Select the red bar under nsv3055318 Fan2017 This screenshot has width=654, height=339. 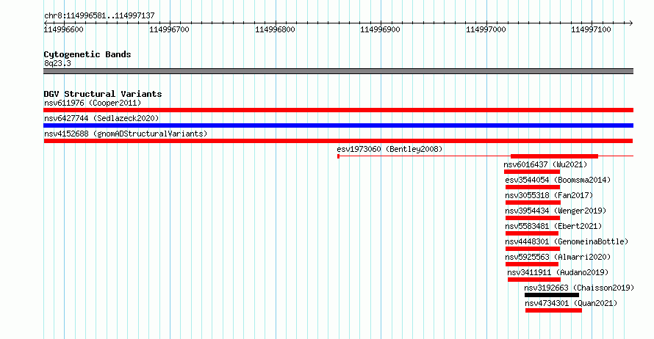click(x=533, y=203)
